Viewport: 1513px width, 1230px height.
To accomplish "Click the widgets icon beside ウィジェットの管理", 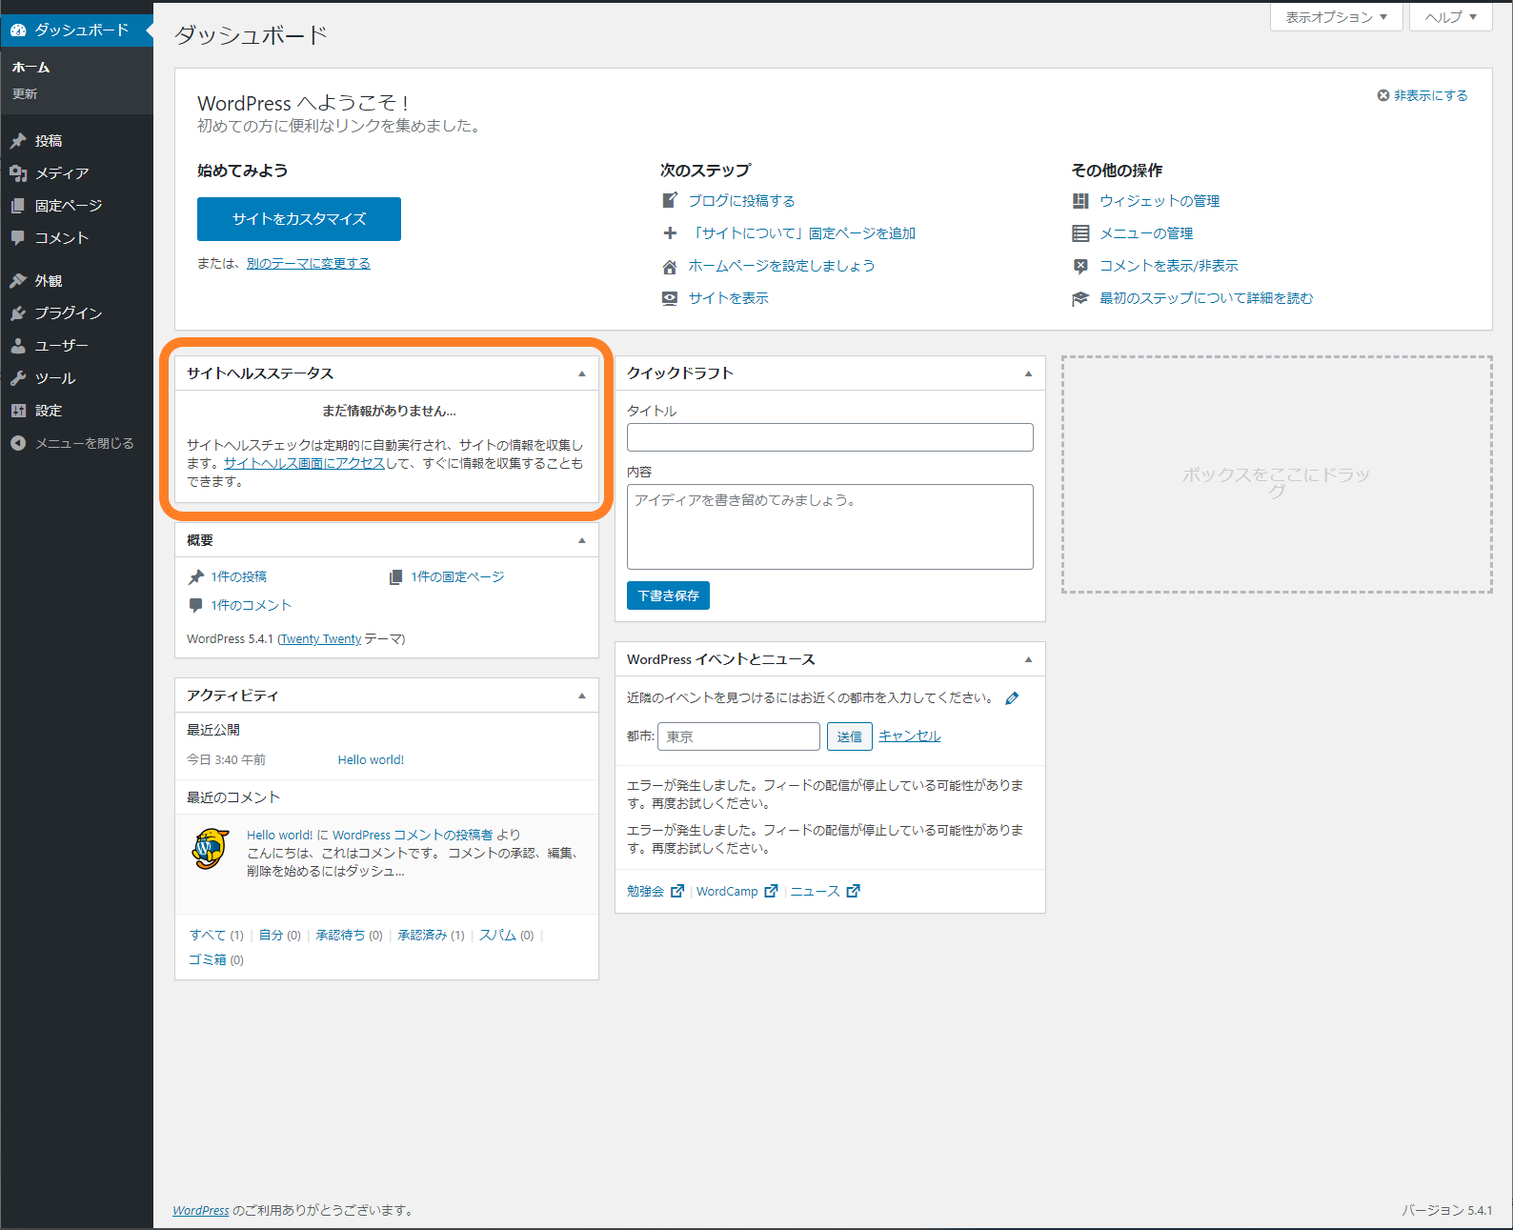I will (1080, 201).
